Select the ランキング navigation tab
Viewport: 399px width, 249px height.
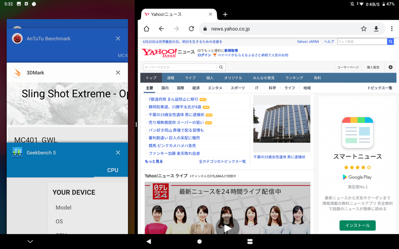(x=294, y=78)
